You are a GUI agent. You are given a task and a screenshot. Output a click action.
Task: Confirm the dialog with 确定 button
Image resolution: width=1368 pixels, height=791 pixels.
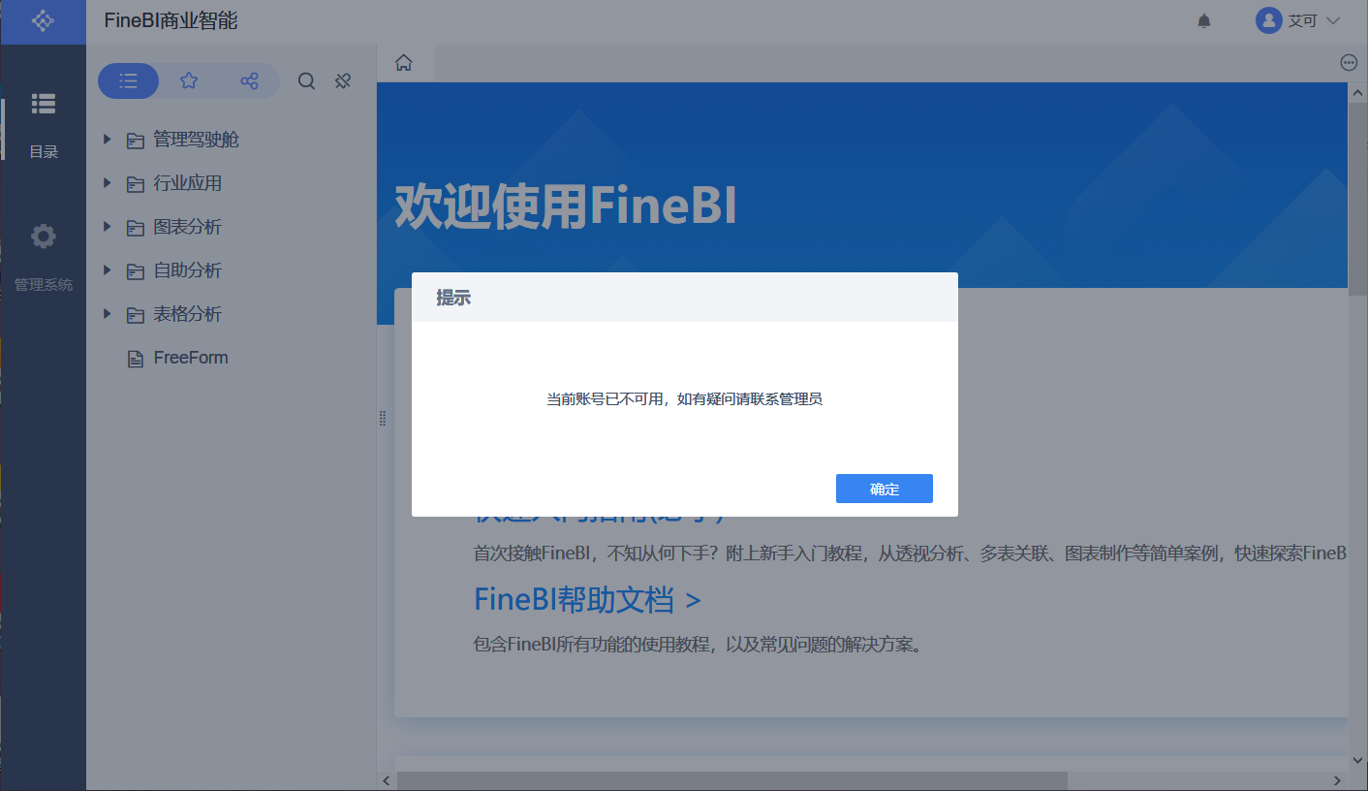(885, 489)
